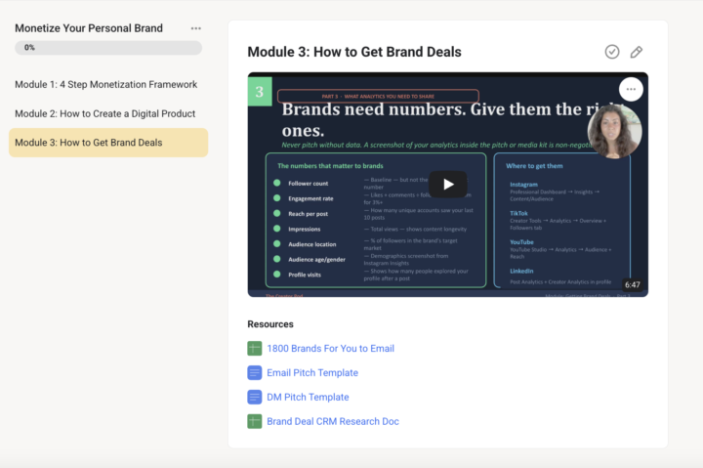The height and width of the screenshot is (468, 703).
Task: Click the spreadsheet icon beside 1800 Brands
Action: pos(255,348)
